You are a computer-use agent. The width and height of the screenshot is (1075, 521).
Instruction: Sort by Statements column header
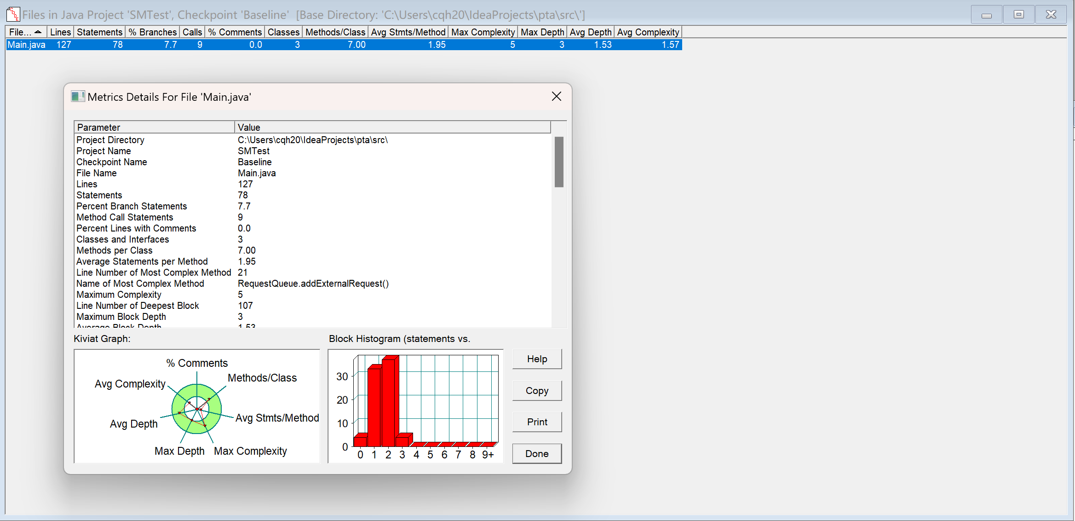(x=99, y=32)
